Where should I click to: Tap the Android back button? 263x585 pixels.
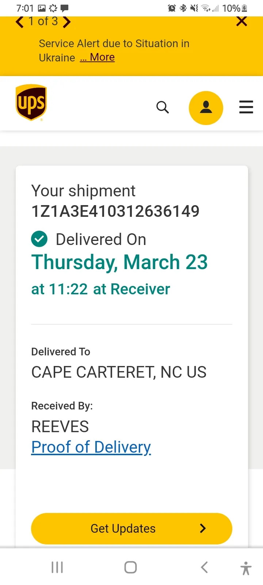click(x=205, y=567)
